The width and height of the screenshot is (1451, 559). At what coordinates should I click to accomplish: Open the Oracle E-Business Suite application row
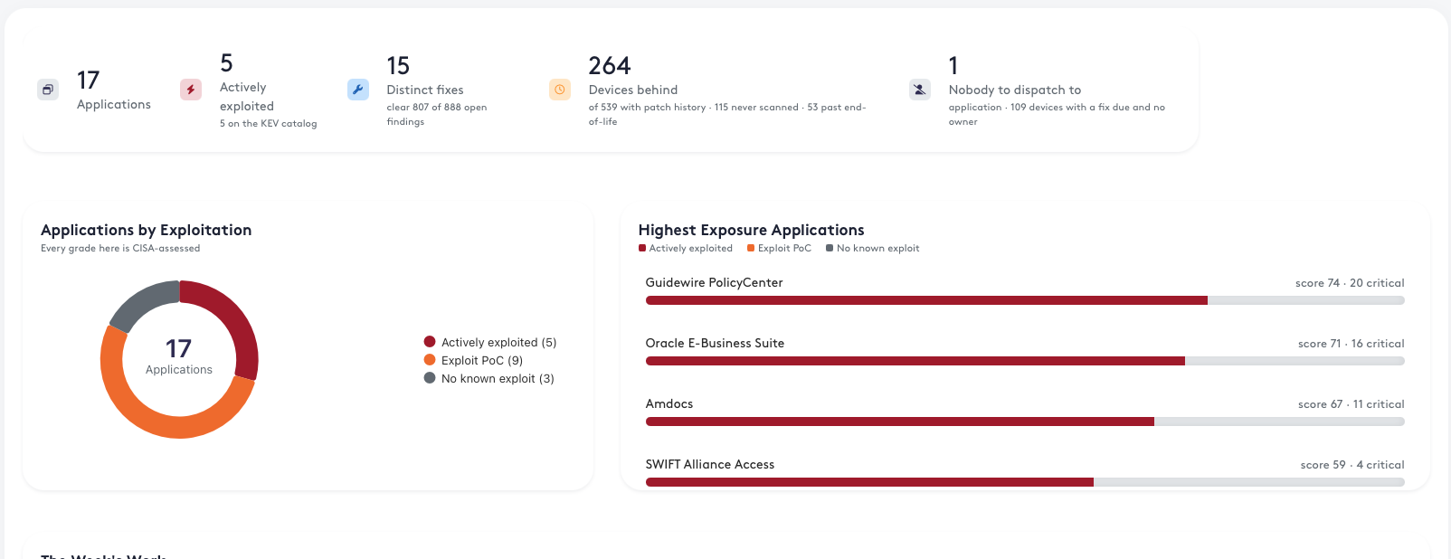(1025, 351)
